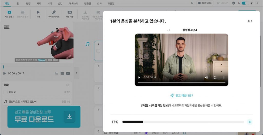Image resolution: width=263 pixels, height=135 pixels.
Task: Check the clip 1 checkbox
Action: [98, 51]
